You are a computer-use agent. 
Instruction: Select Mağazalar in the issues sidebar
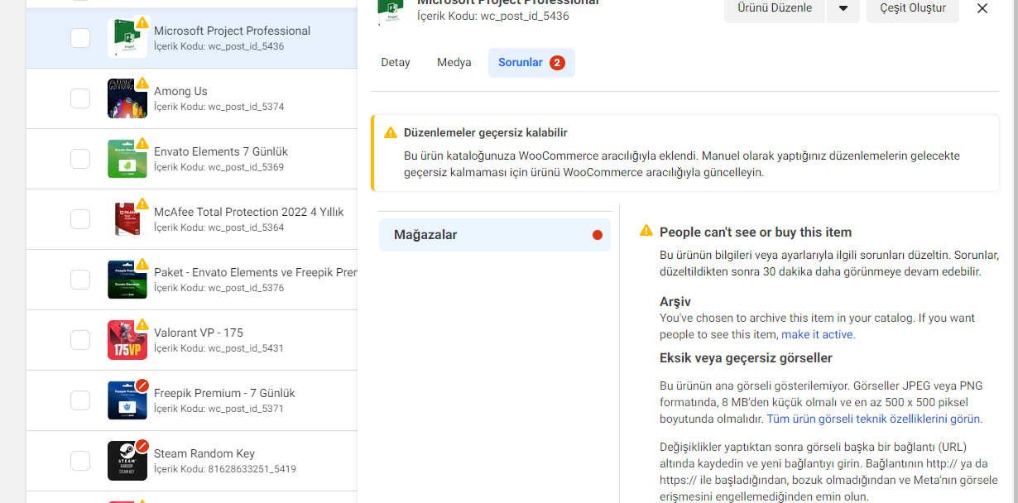click(x=495, y=235)
